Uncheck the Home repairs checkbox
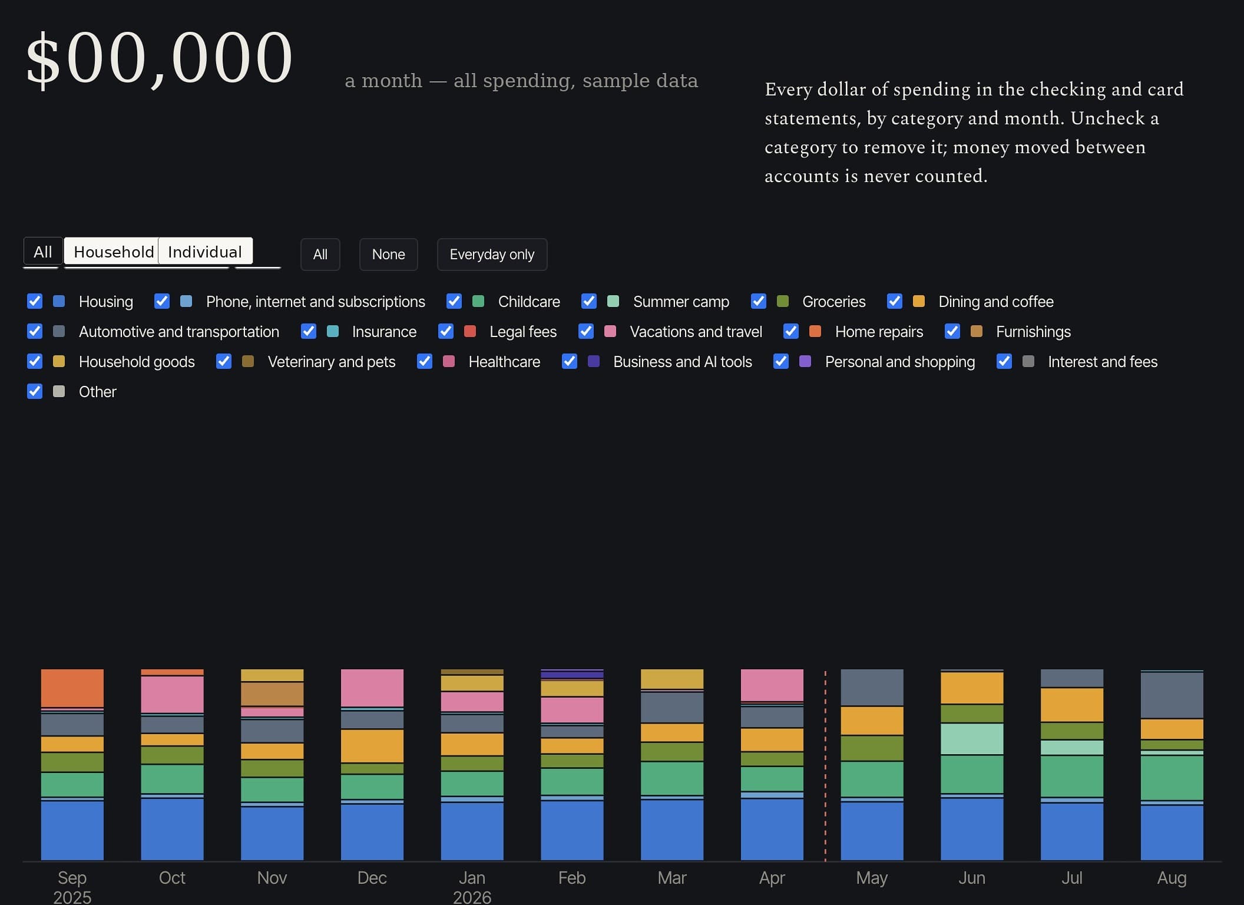1244x905 pixels. [x=791, y=331]
